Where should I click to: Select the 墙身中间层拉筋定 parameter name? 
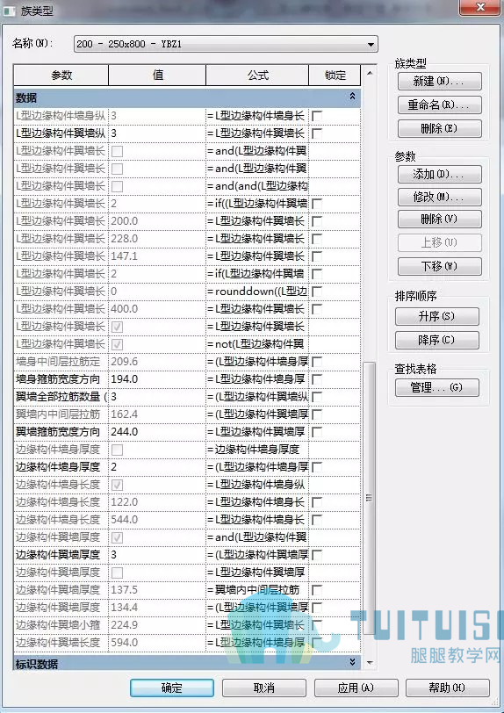click(61, 362)
